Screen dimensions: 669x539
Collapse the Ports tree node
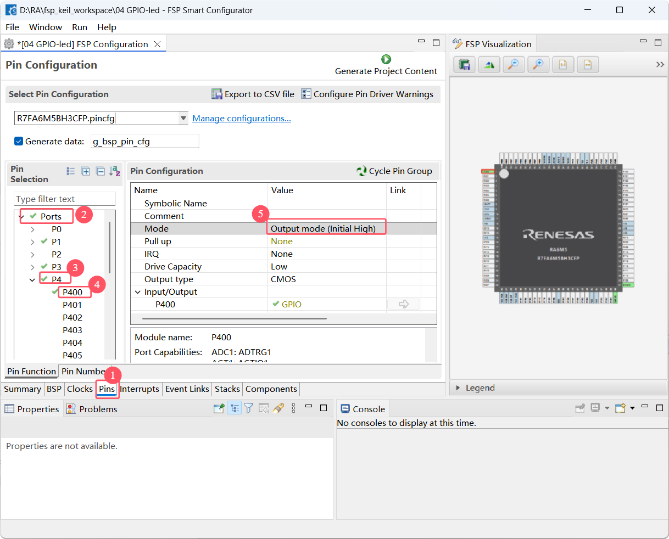tap(21, 216)
